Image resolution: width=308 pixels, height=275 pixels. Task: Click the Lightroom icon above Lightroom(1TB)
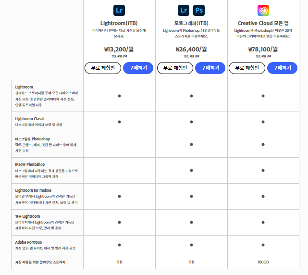click(119, 10)
